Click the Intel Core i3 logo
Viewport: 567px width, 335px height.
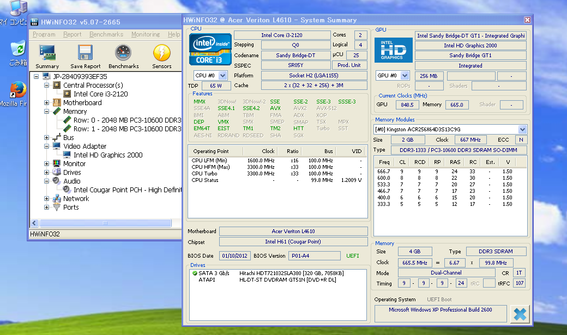[209, 50]
